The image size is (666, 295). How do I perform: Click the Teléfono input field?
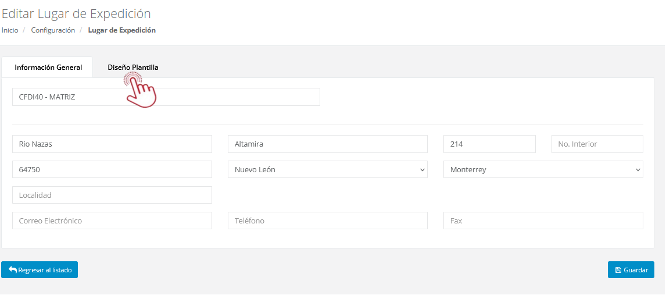click(327, 221)
